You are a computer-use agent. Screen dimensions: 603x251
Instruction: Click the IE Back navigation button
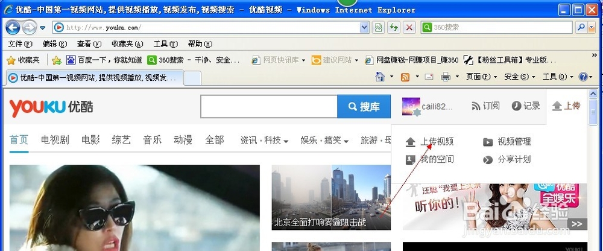click(13, 27)
